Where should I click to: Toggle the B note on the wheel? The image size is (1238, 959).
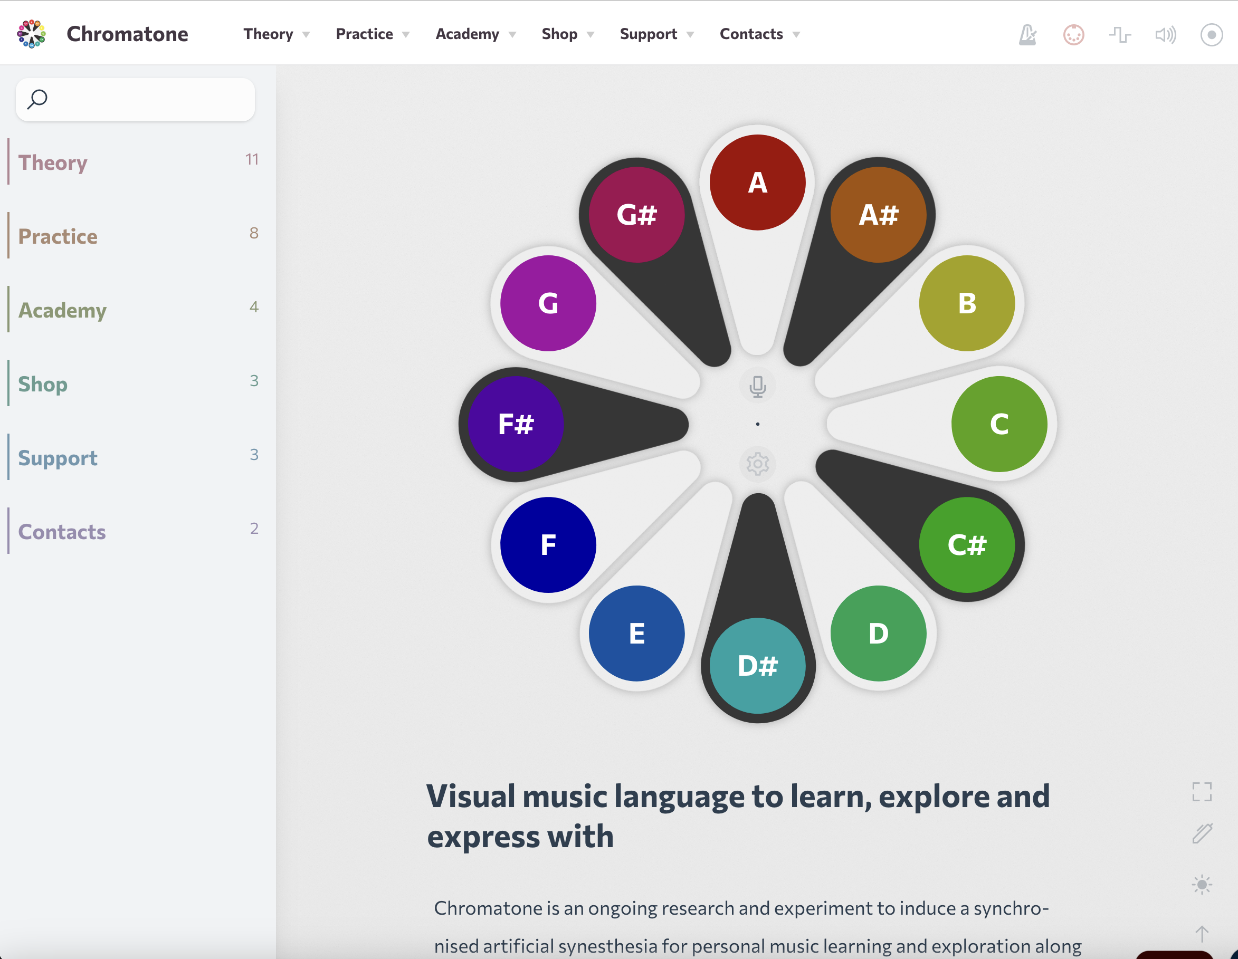point(967,303)
